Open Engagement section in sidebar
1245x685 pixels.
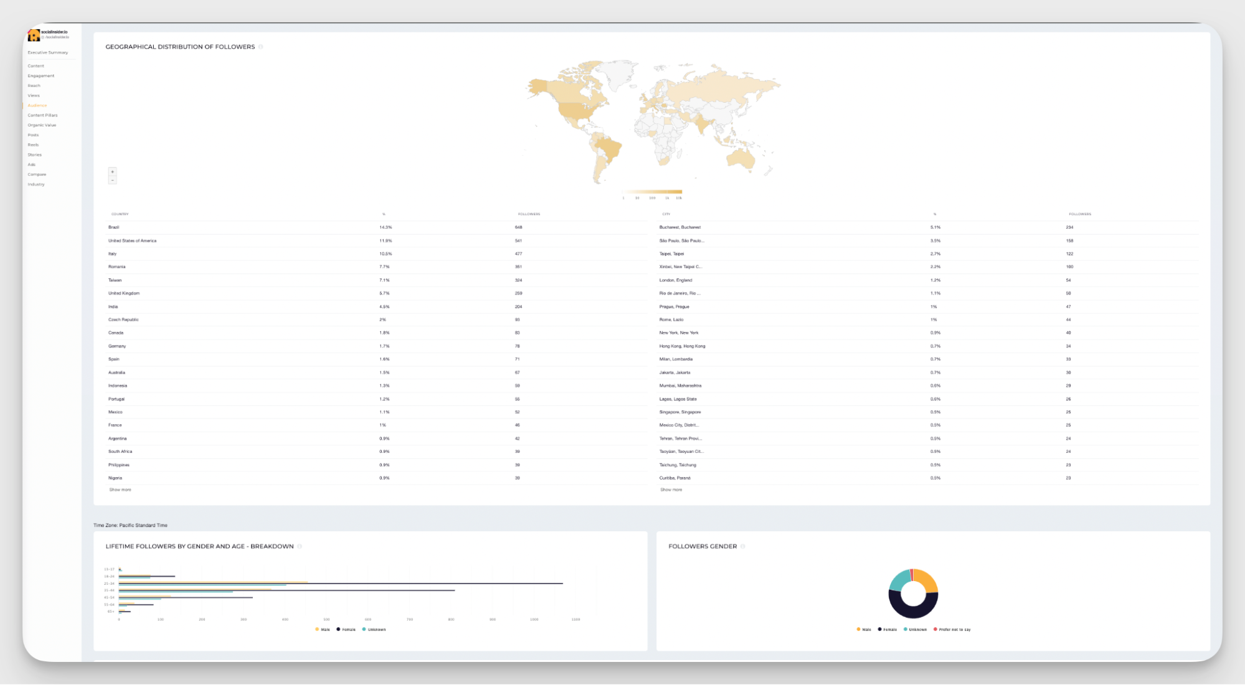coord(41,76)
